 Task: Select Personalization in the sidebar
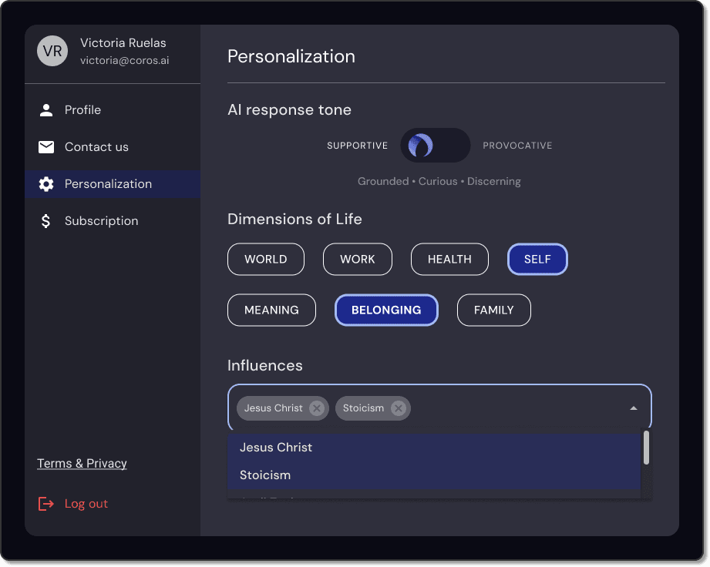pyautogui.click(x=113, y=184)
